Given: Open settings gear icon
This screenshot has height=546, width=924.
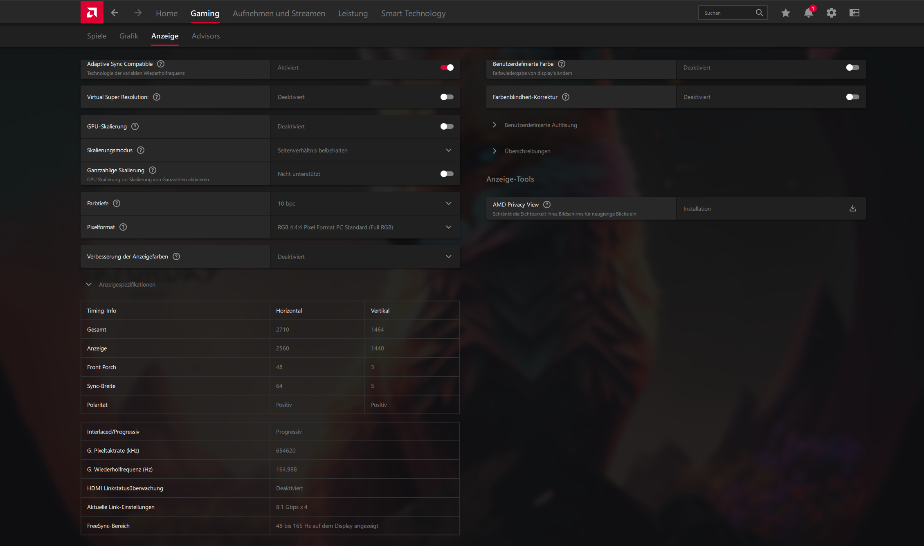Looking at the screenshot, I should click(x=831, y=13).
